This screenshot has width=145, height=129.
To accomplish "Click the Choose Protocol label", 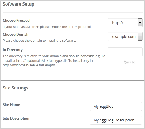I will tap(17, 20).
